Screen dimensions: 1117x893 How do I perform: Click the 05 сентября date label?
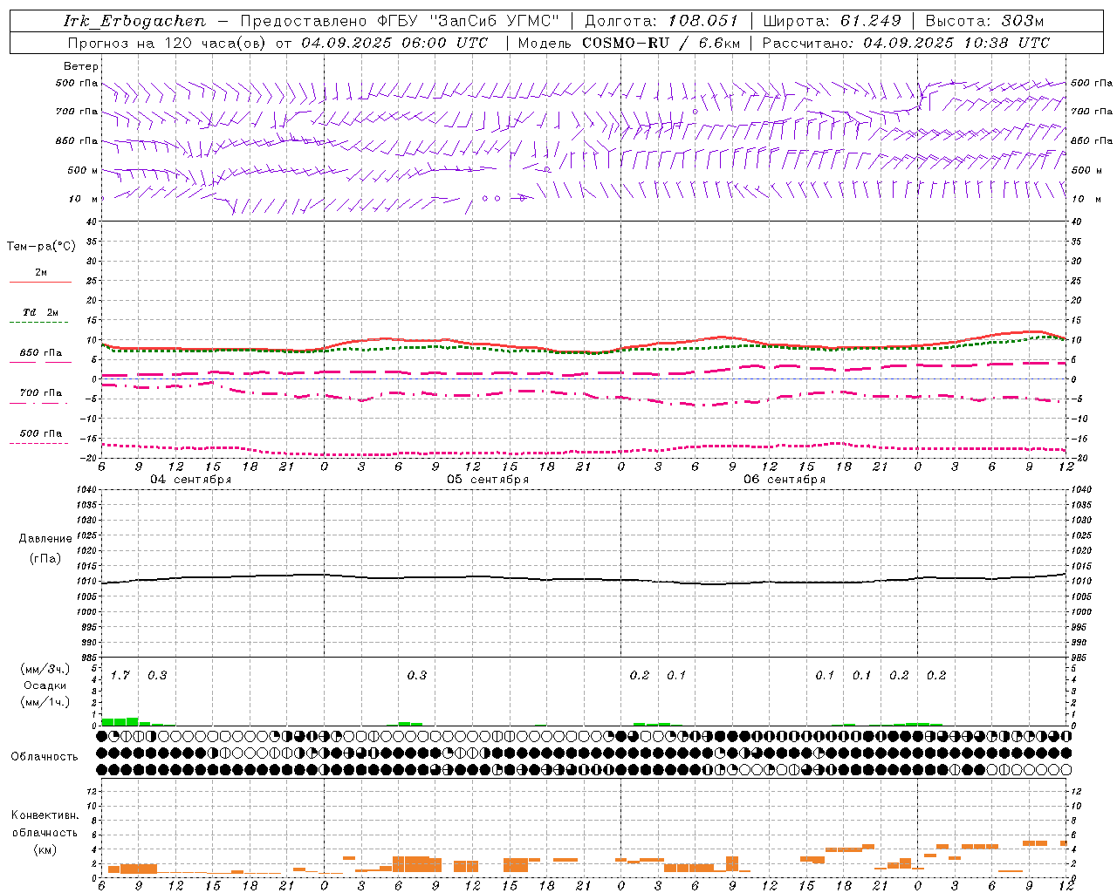pyautogui.click(x=488, y=480)
